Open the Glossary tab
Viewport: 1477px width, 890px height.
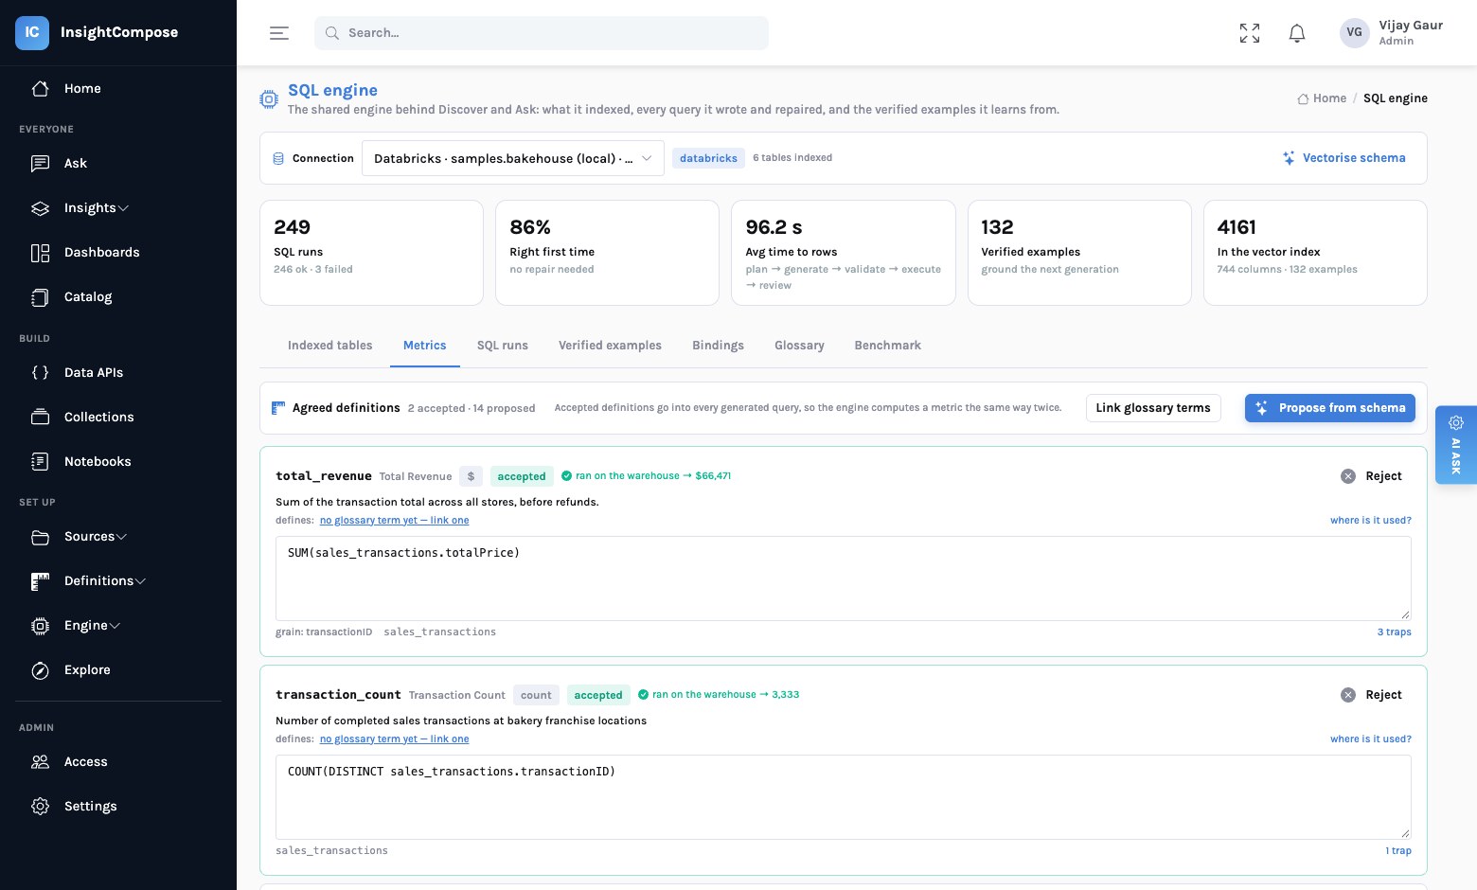(799, 346)
